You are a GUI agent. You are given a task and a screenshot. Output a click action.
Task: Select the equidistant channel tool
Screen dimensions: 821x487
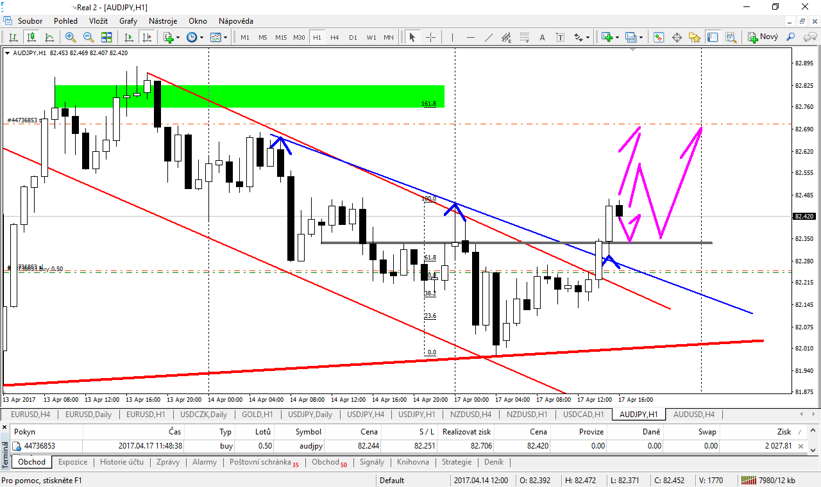(507, 37)
